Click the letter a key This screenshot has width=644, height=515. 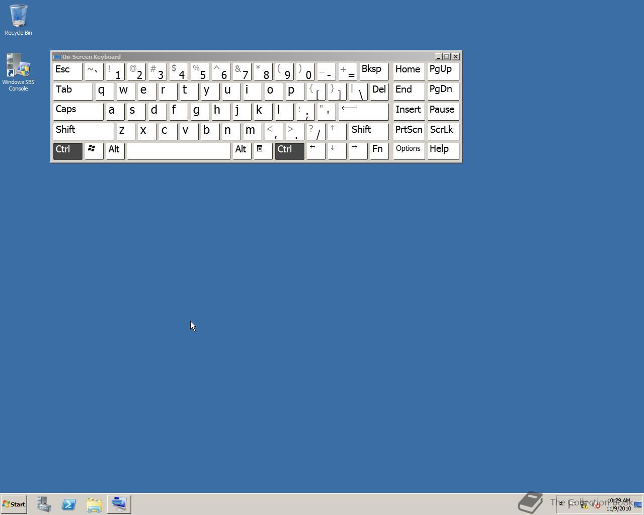click(115, 111)
